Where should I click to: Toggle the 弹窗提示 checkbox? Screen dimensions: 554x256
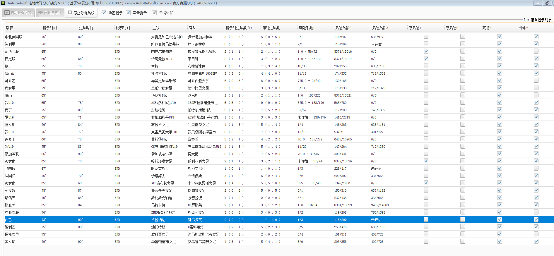[x=104, y=13]
